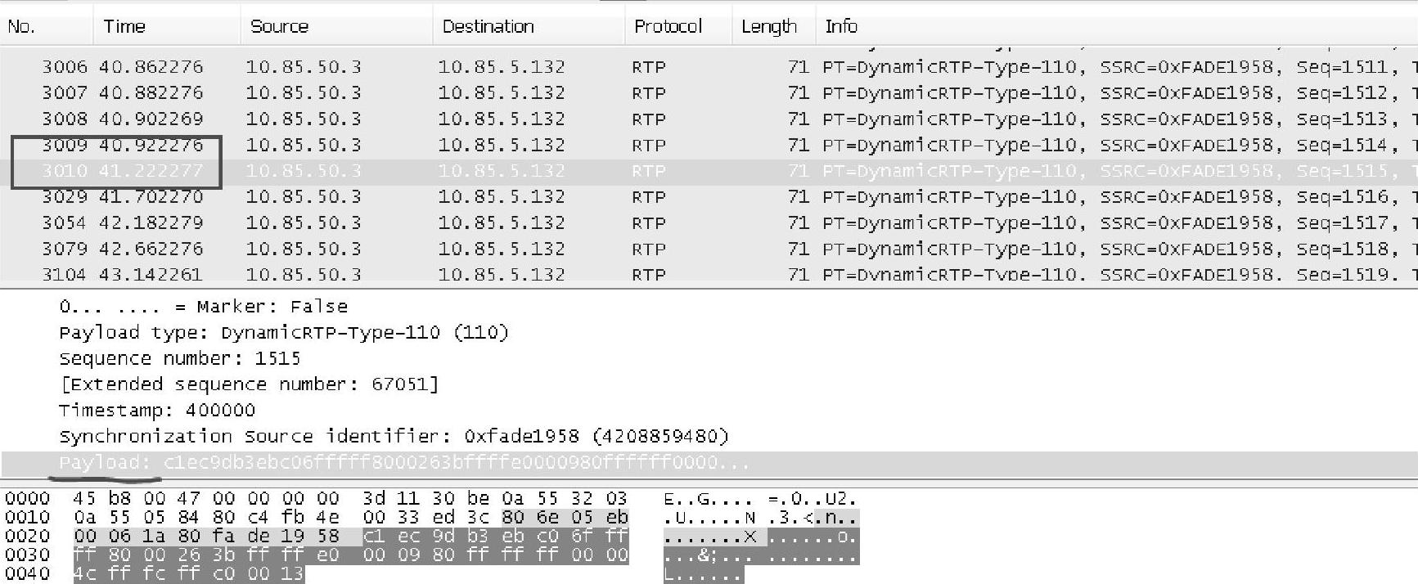The height and width of the screenshot is (584, 1418).
Task: Select packet number 3006 in the list
Action: (709, 67)
